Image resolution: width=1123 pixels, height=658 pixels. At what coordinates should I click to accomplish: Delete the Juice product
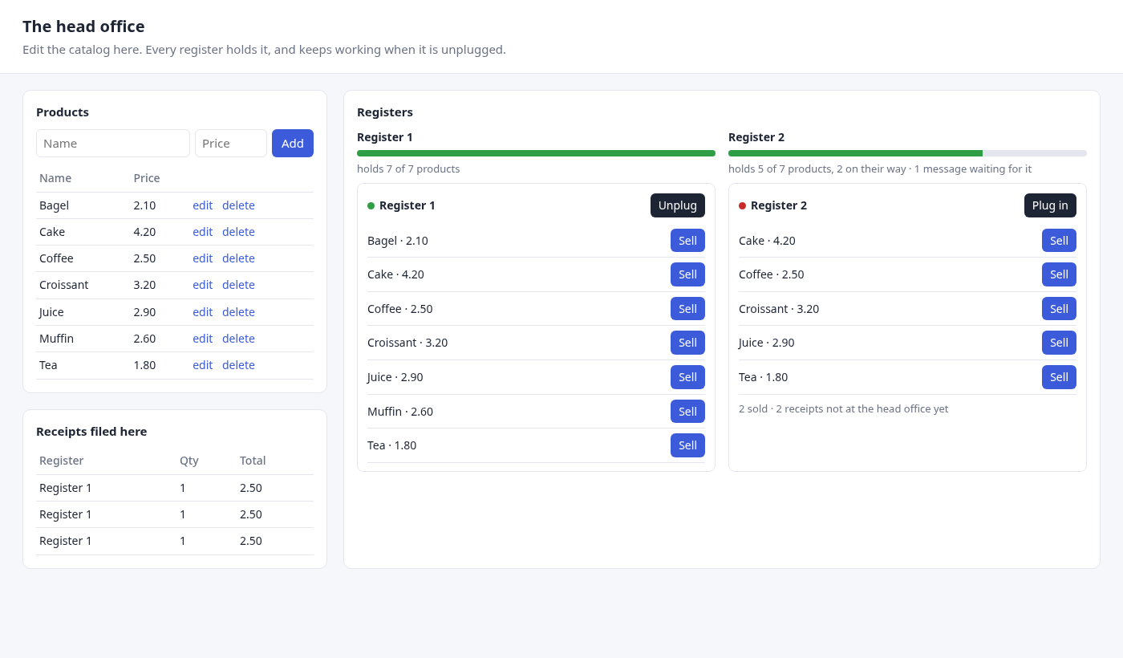click(238, 312)
